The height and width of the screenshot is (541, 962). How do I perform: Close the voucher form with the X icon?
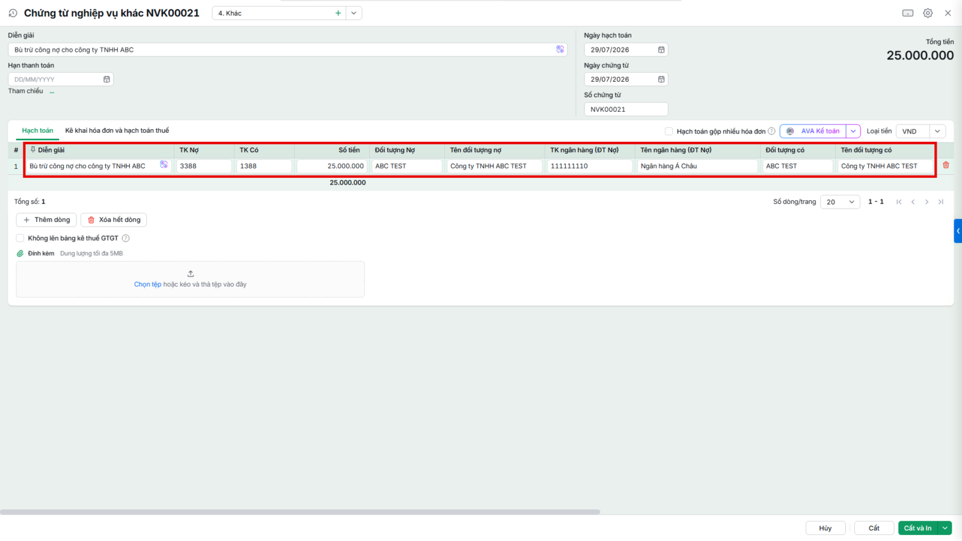point(948,13)
